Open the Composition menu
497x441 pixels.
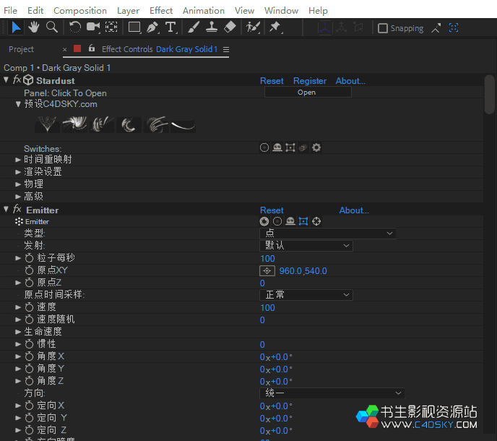[x=80, y=10]
